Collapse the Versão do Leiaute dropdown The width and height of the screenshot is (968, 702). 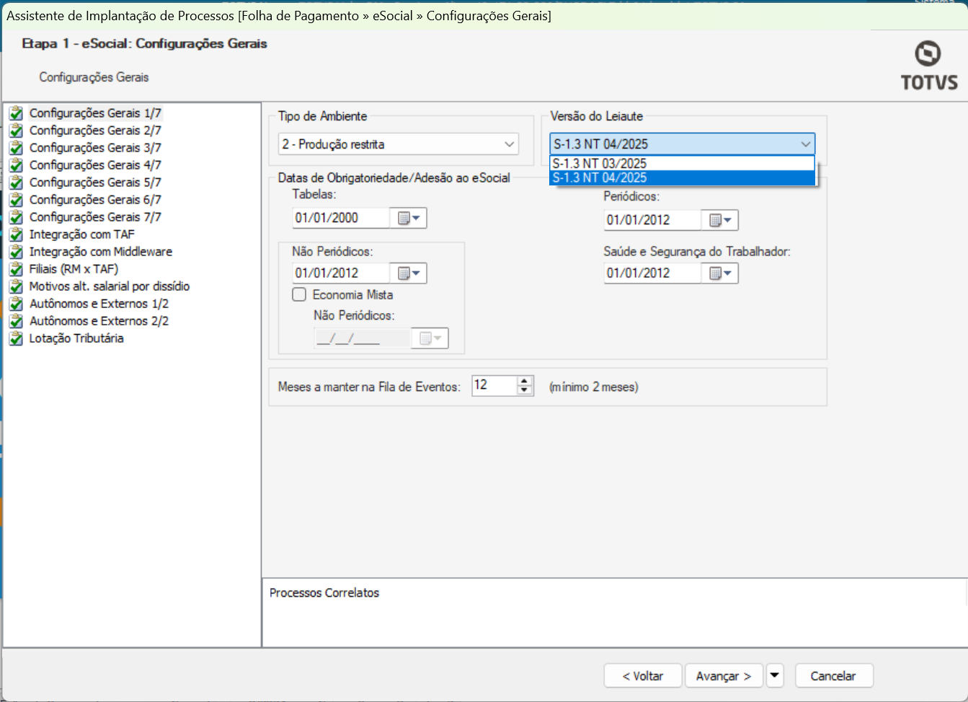[x=805, y=144]
